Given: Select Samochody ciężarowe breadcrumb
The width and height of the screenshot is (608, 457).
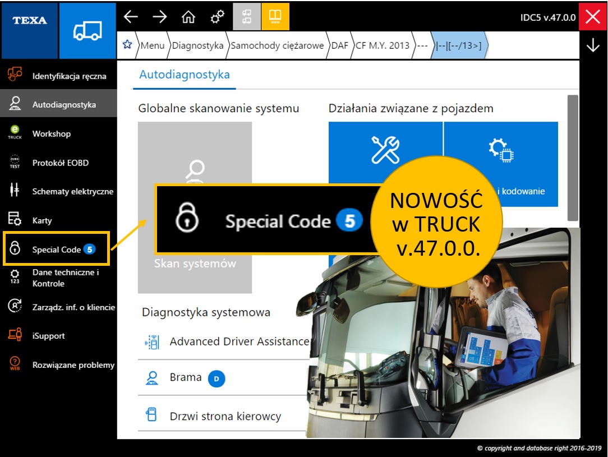Looking at the screenshot, I should [277, 45].
